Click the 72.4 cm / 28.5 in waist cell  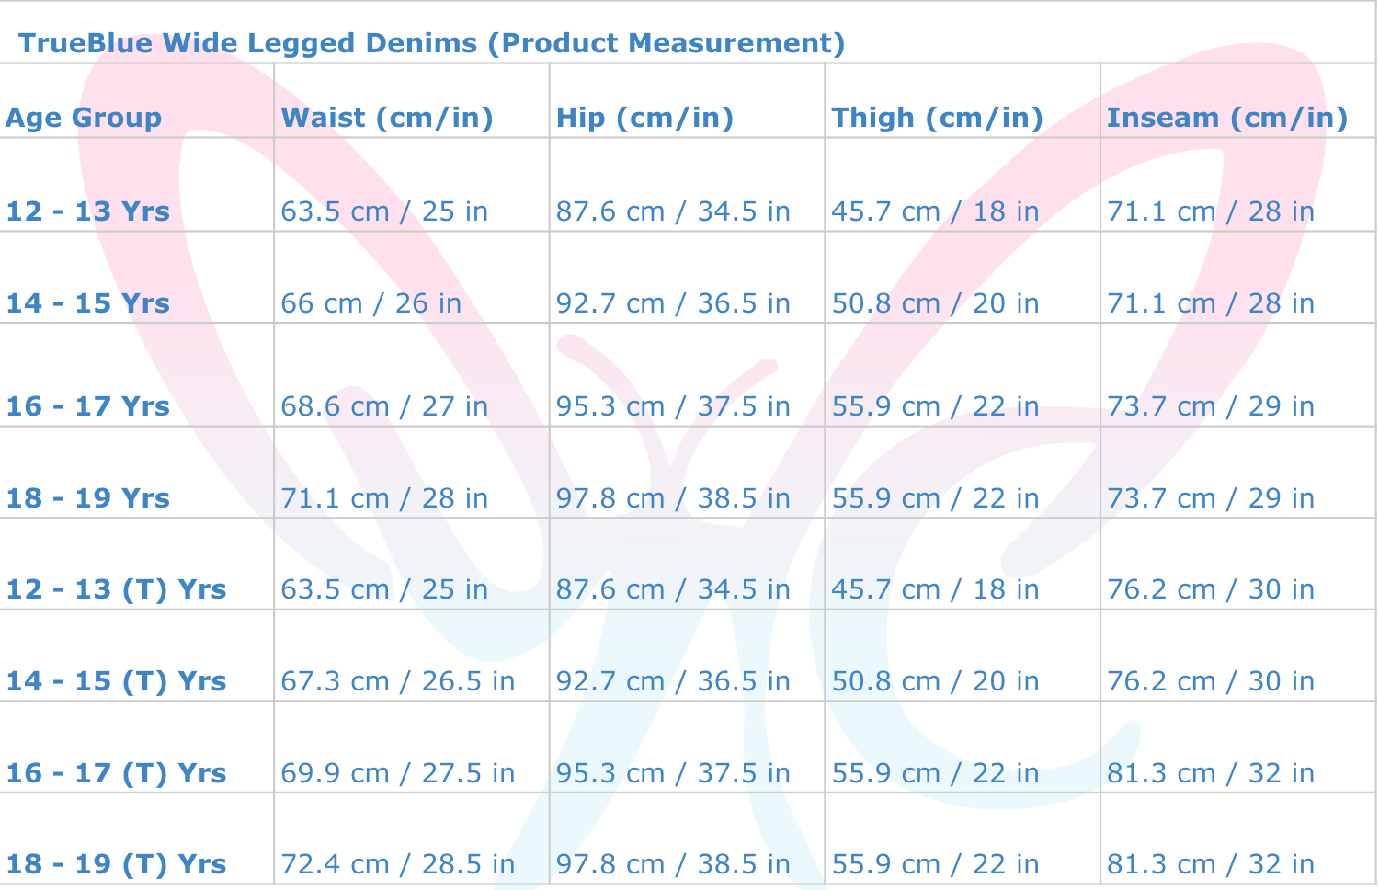397,864
